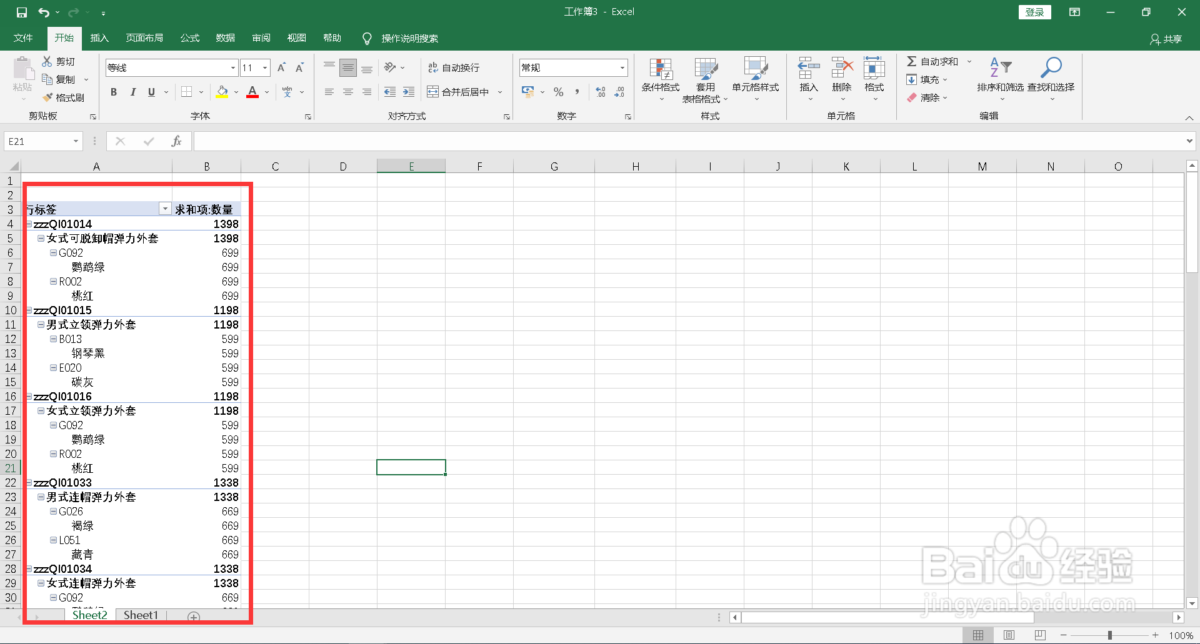Open the row labels 行标签 filter dropdown
The width and height of the screenshot is (1200, 644).
coord(165,209)
